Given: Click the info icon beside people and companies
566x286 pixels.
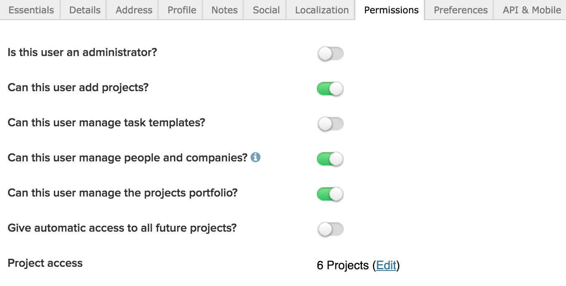Looking at the screenshot, I should pos(255,158).
